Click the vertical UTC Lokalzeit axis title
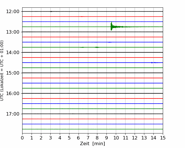 click(2, 70)
